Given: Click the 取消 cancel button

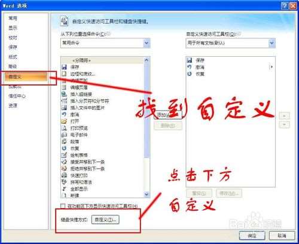Looking at the screenshot, I should [282, 236].
